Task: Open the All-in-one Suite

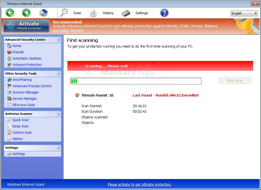Action: (x=23, y=105)
